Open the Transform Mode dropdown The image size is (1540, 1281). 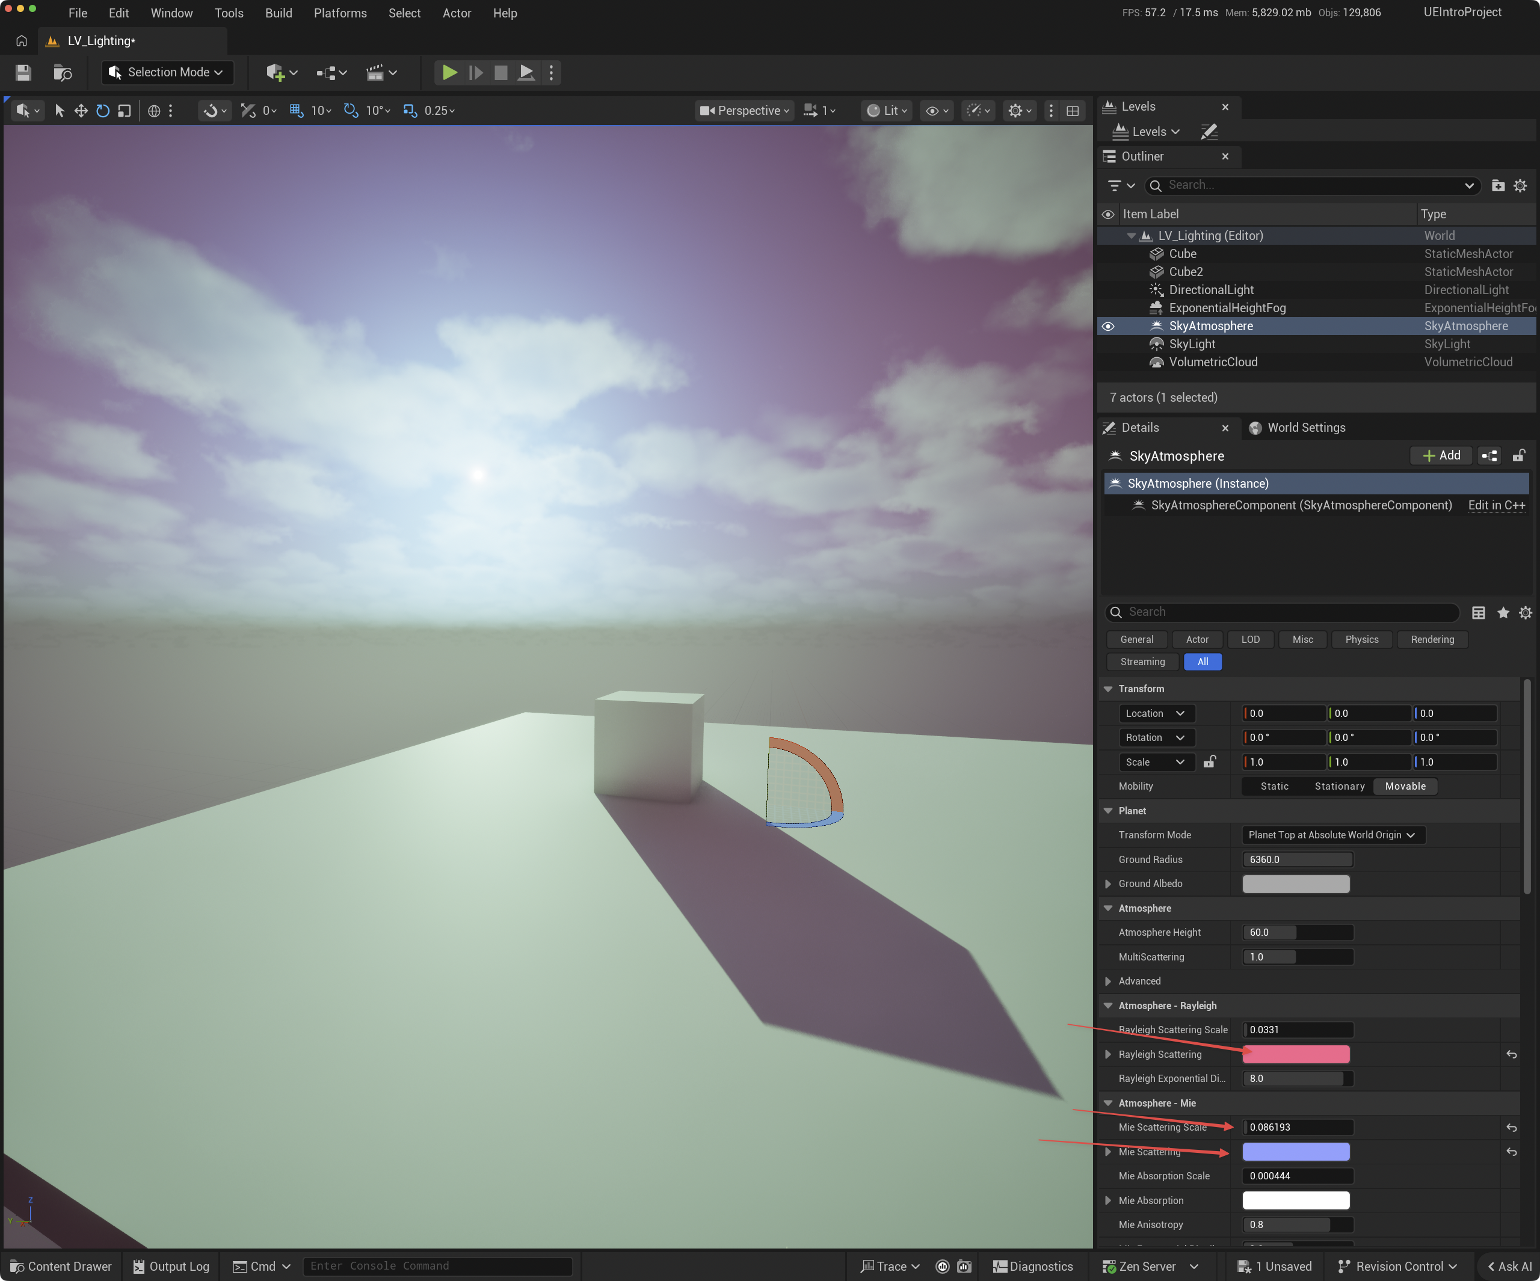click(x=1333, y=835)
